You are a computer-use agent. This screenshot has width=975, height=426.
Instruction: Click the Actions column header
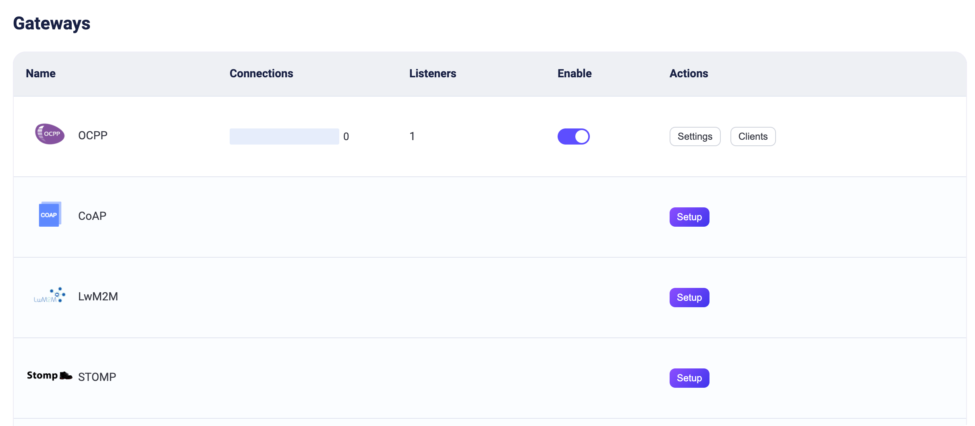coord(689,74)
